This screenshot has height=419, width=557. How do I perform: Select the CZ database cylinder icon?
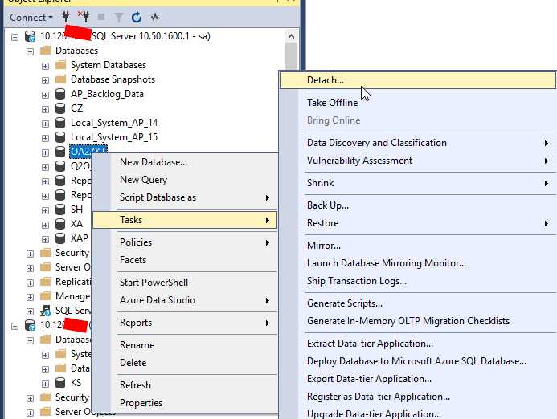click(60, 108)
